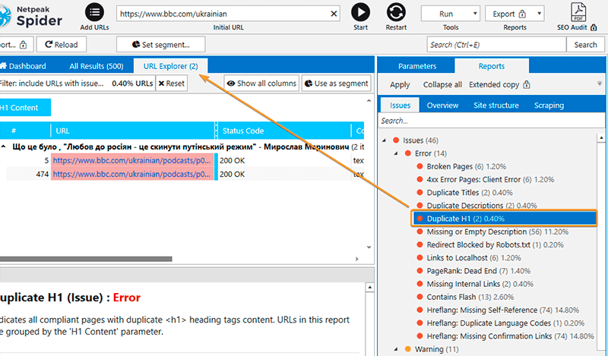Screen dimensions: 608x356
Task: Focus the issues Search... field
Action: click(x=491, y=121)
